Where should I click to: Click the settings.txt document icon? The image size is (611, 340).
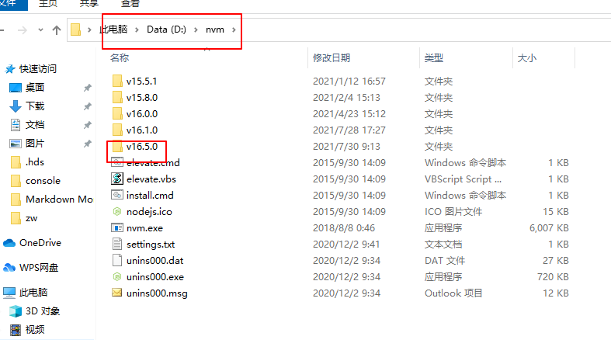pos(117,245)
